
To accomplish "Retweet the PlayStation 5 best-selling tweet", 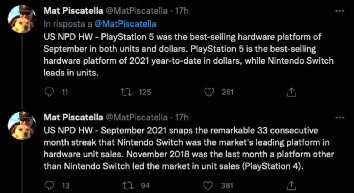I will tap(126, 92).
